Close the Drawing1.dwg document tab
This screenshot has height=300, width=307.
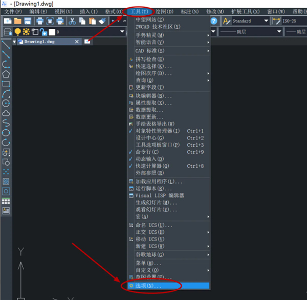pos(77,42)
